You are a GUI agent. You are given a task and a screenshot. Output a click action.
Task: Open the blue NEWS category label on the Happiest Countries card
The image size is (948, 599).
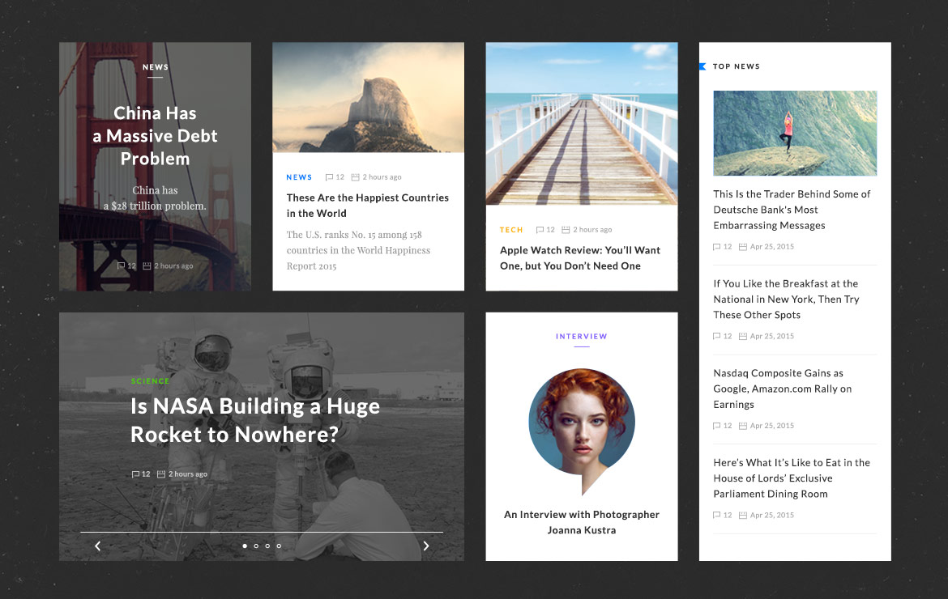tap(299, 177)
